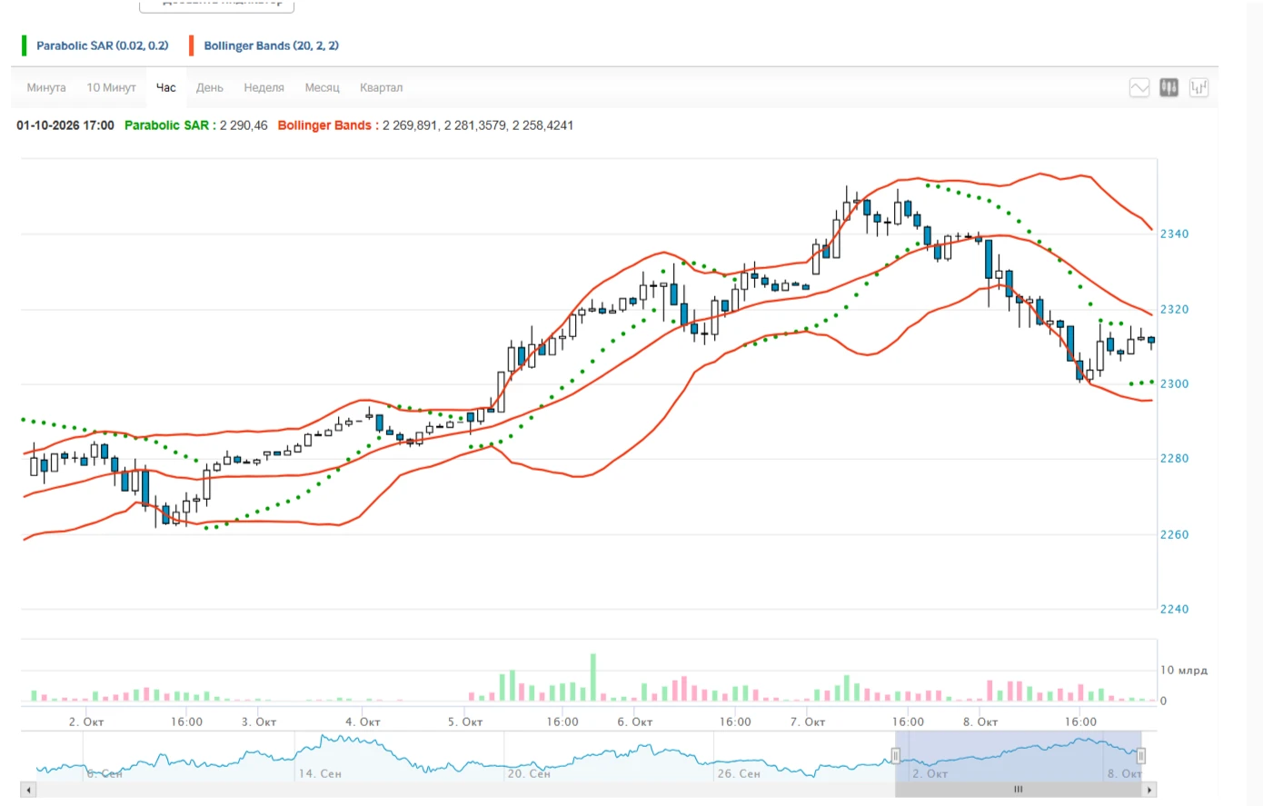Select the Час timeframe tab
Screen dimensions: 1263x806
[x=166, y=87]
